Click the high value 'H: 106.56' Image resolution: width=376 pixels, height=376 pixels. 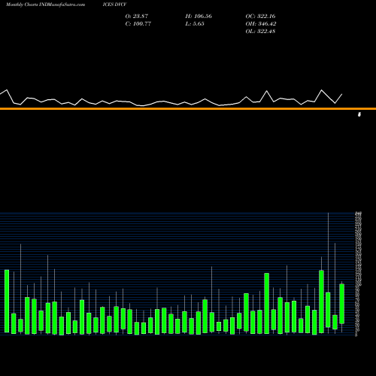point(199,17)
